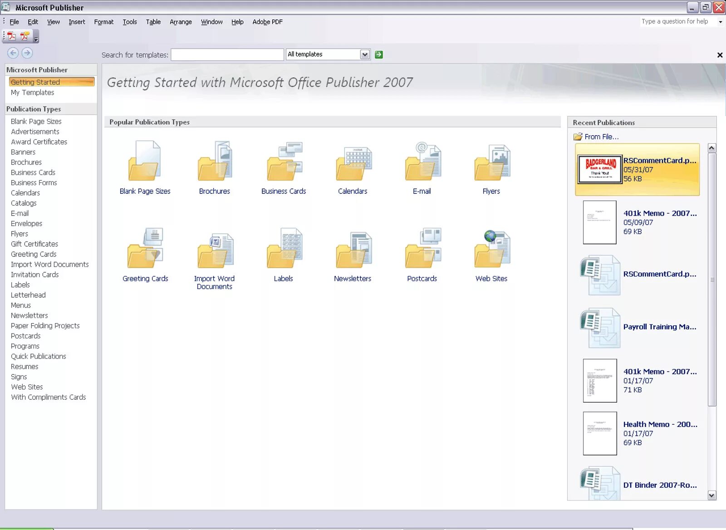Open the Edit menu
Viewport: 726px width, 530px height.
33,22
